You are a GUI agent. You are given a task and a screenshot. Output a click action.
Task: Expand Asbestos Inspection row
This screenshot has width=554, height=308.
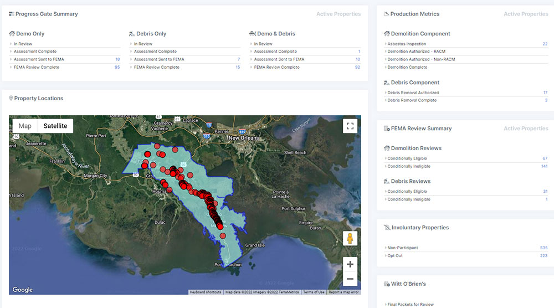pyautogui.click(x=407, y=44)
